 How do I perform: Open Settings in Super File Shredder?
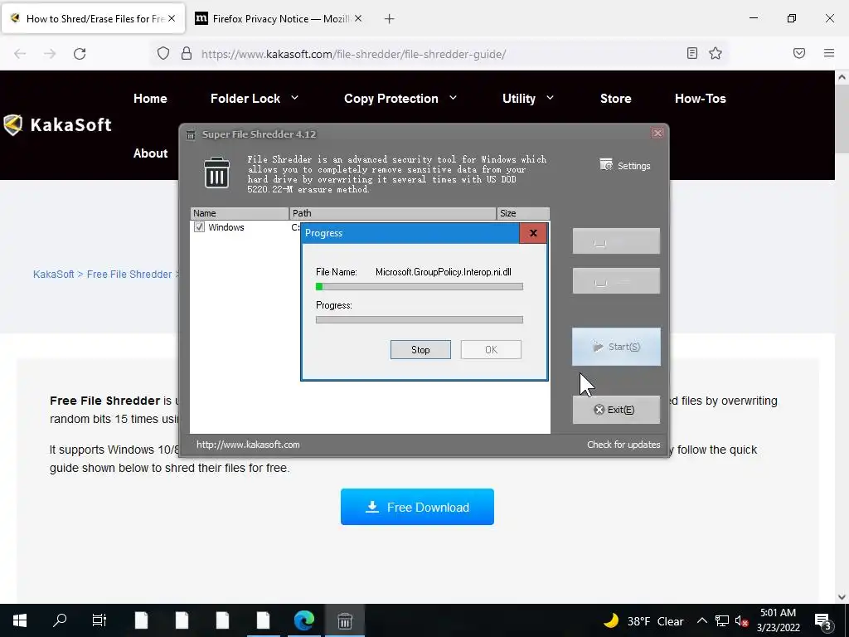tap(625, 166)
